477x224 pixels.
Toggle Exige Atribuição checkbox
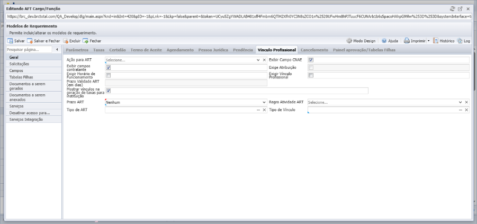[x=311, y=68]
